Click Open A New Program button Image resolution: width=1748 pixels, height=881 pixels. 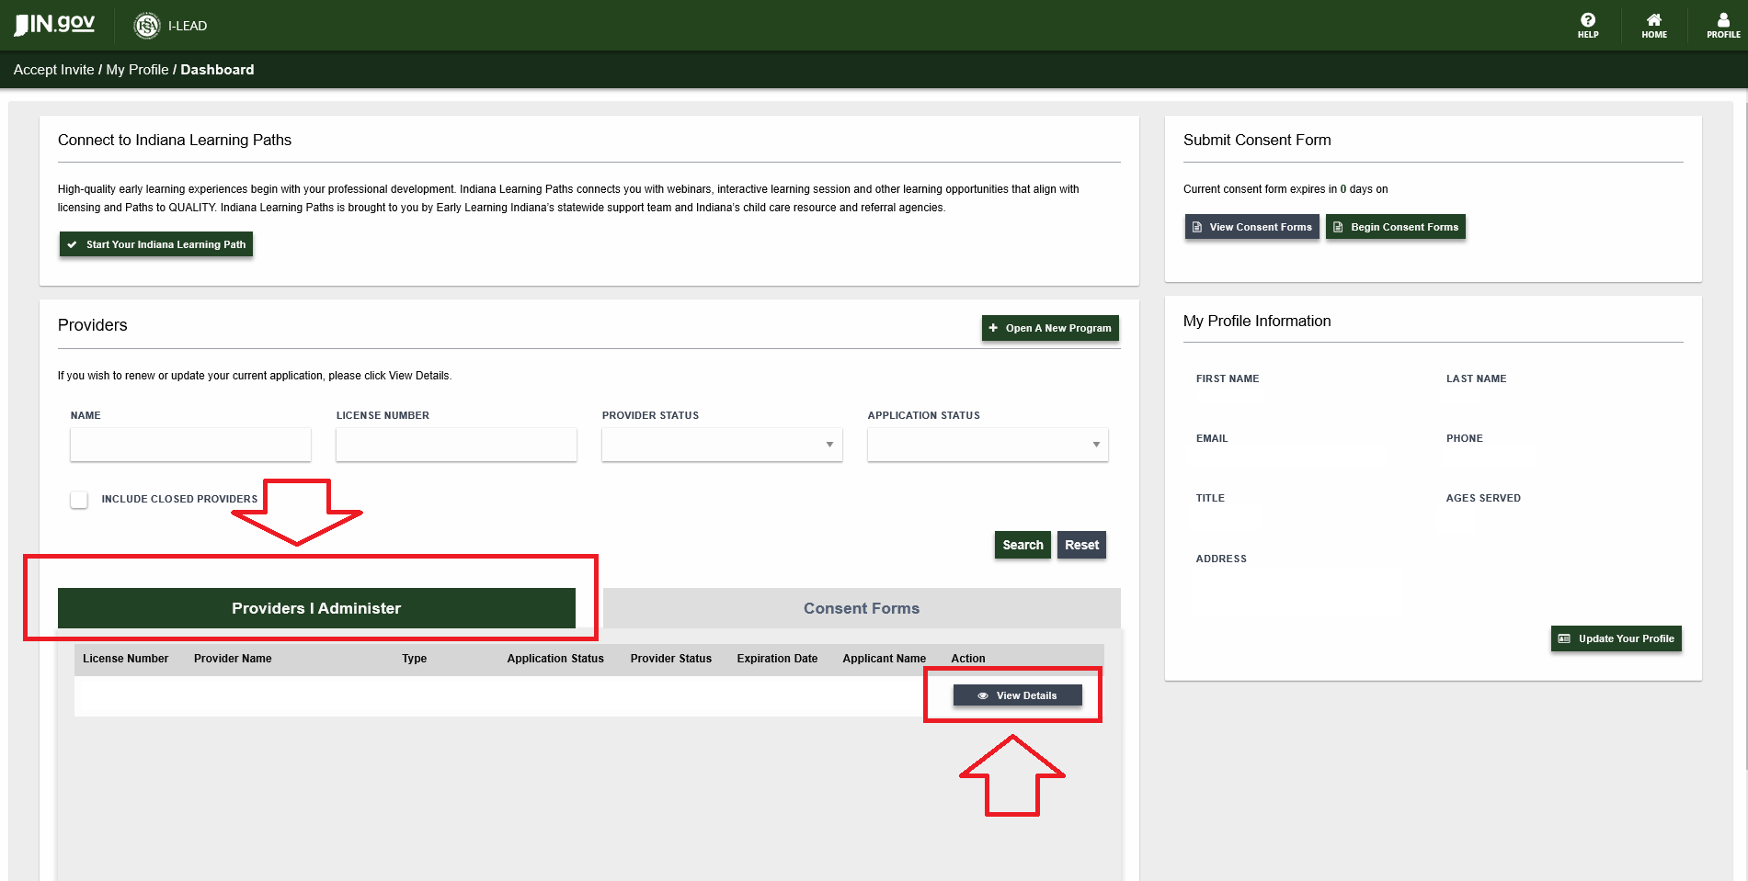tap(1049, 328)
